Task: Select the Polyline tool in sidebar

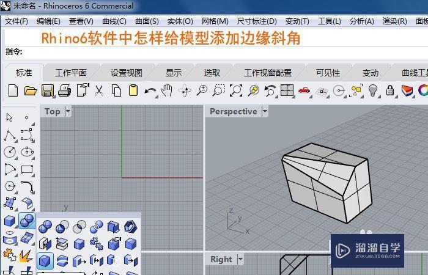Action: point(10,135)
